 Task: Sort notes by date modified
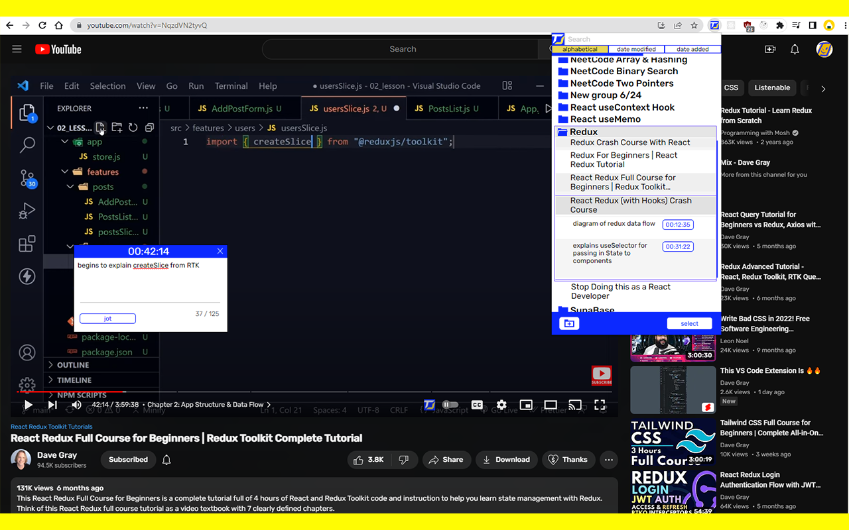(x=636, y=49)
